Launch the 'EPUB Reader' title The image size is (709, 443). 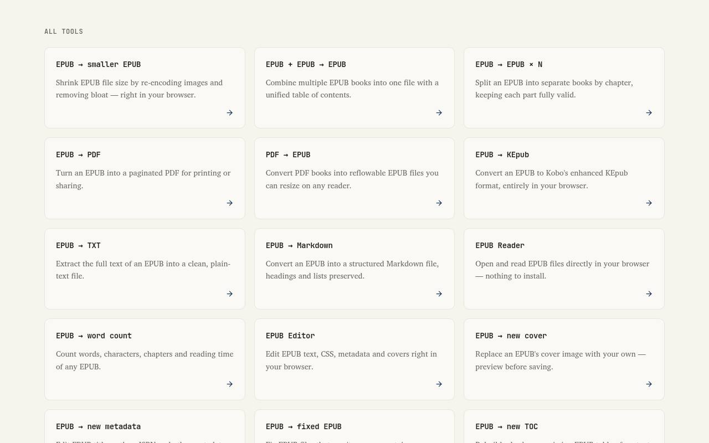[500, 245]
